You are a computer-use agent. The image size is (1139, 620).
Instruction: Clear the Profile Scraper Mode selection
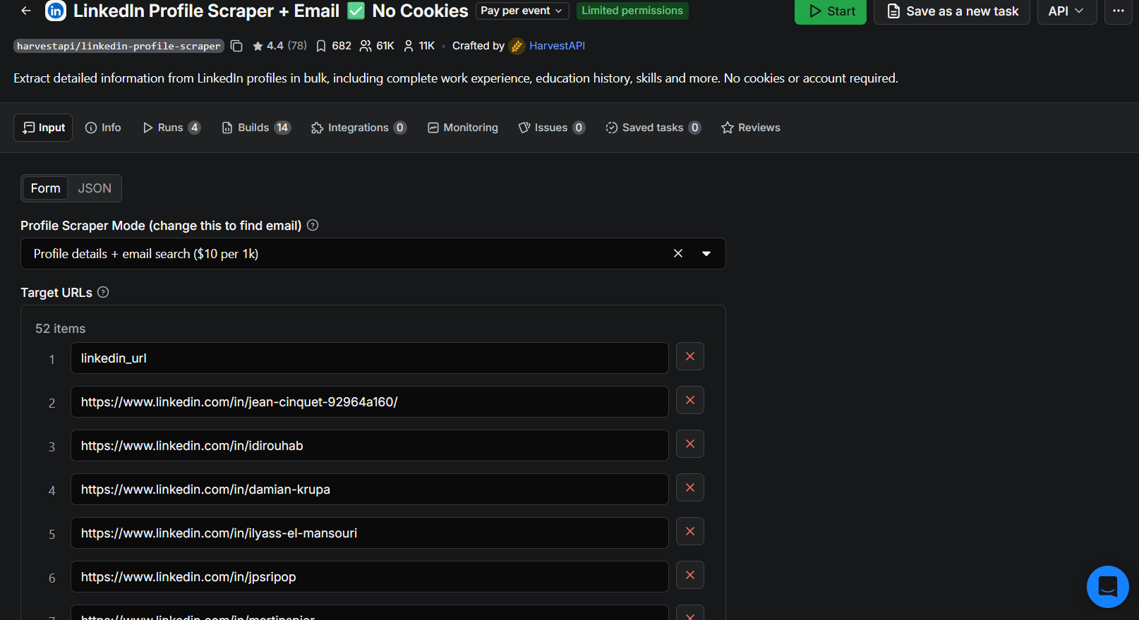678,253
